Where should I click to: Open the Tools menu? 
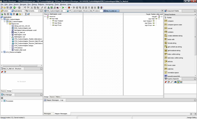pos(57,5)
